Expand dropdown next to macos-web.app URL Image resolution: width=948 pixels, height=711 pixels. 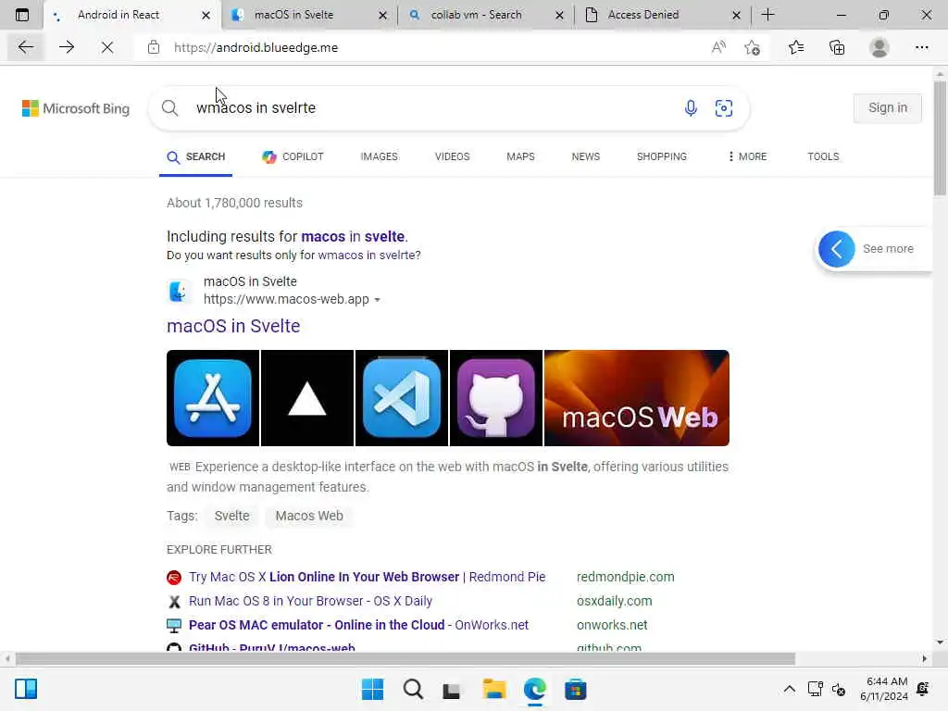pos(378,300)
